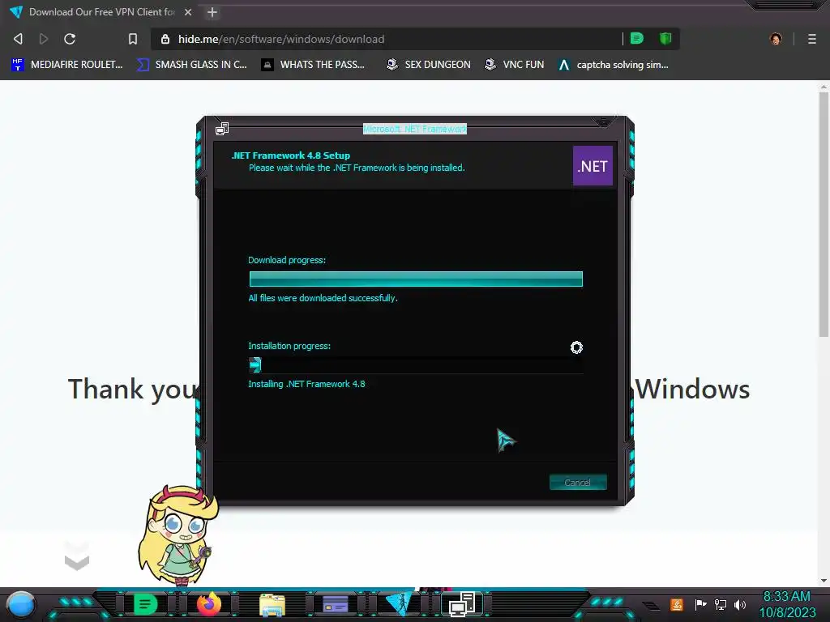
Task: Click the browser Forward arrow
Action: click(44, 39)
